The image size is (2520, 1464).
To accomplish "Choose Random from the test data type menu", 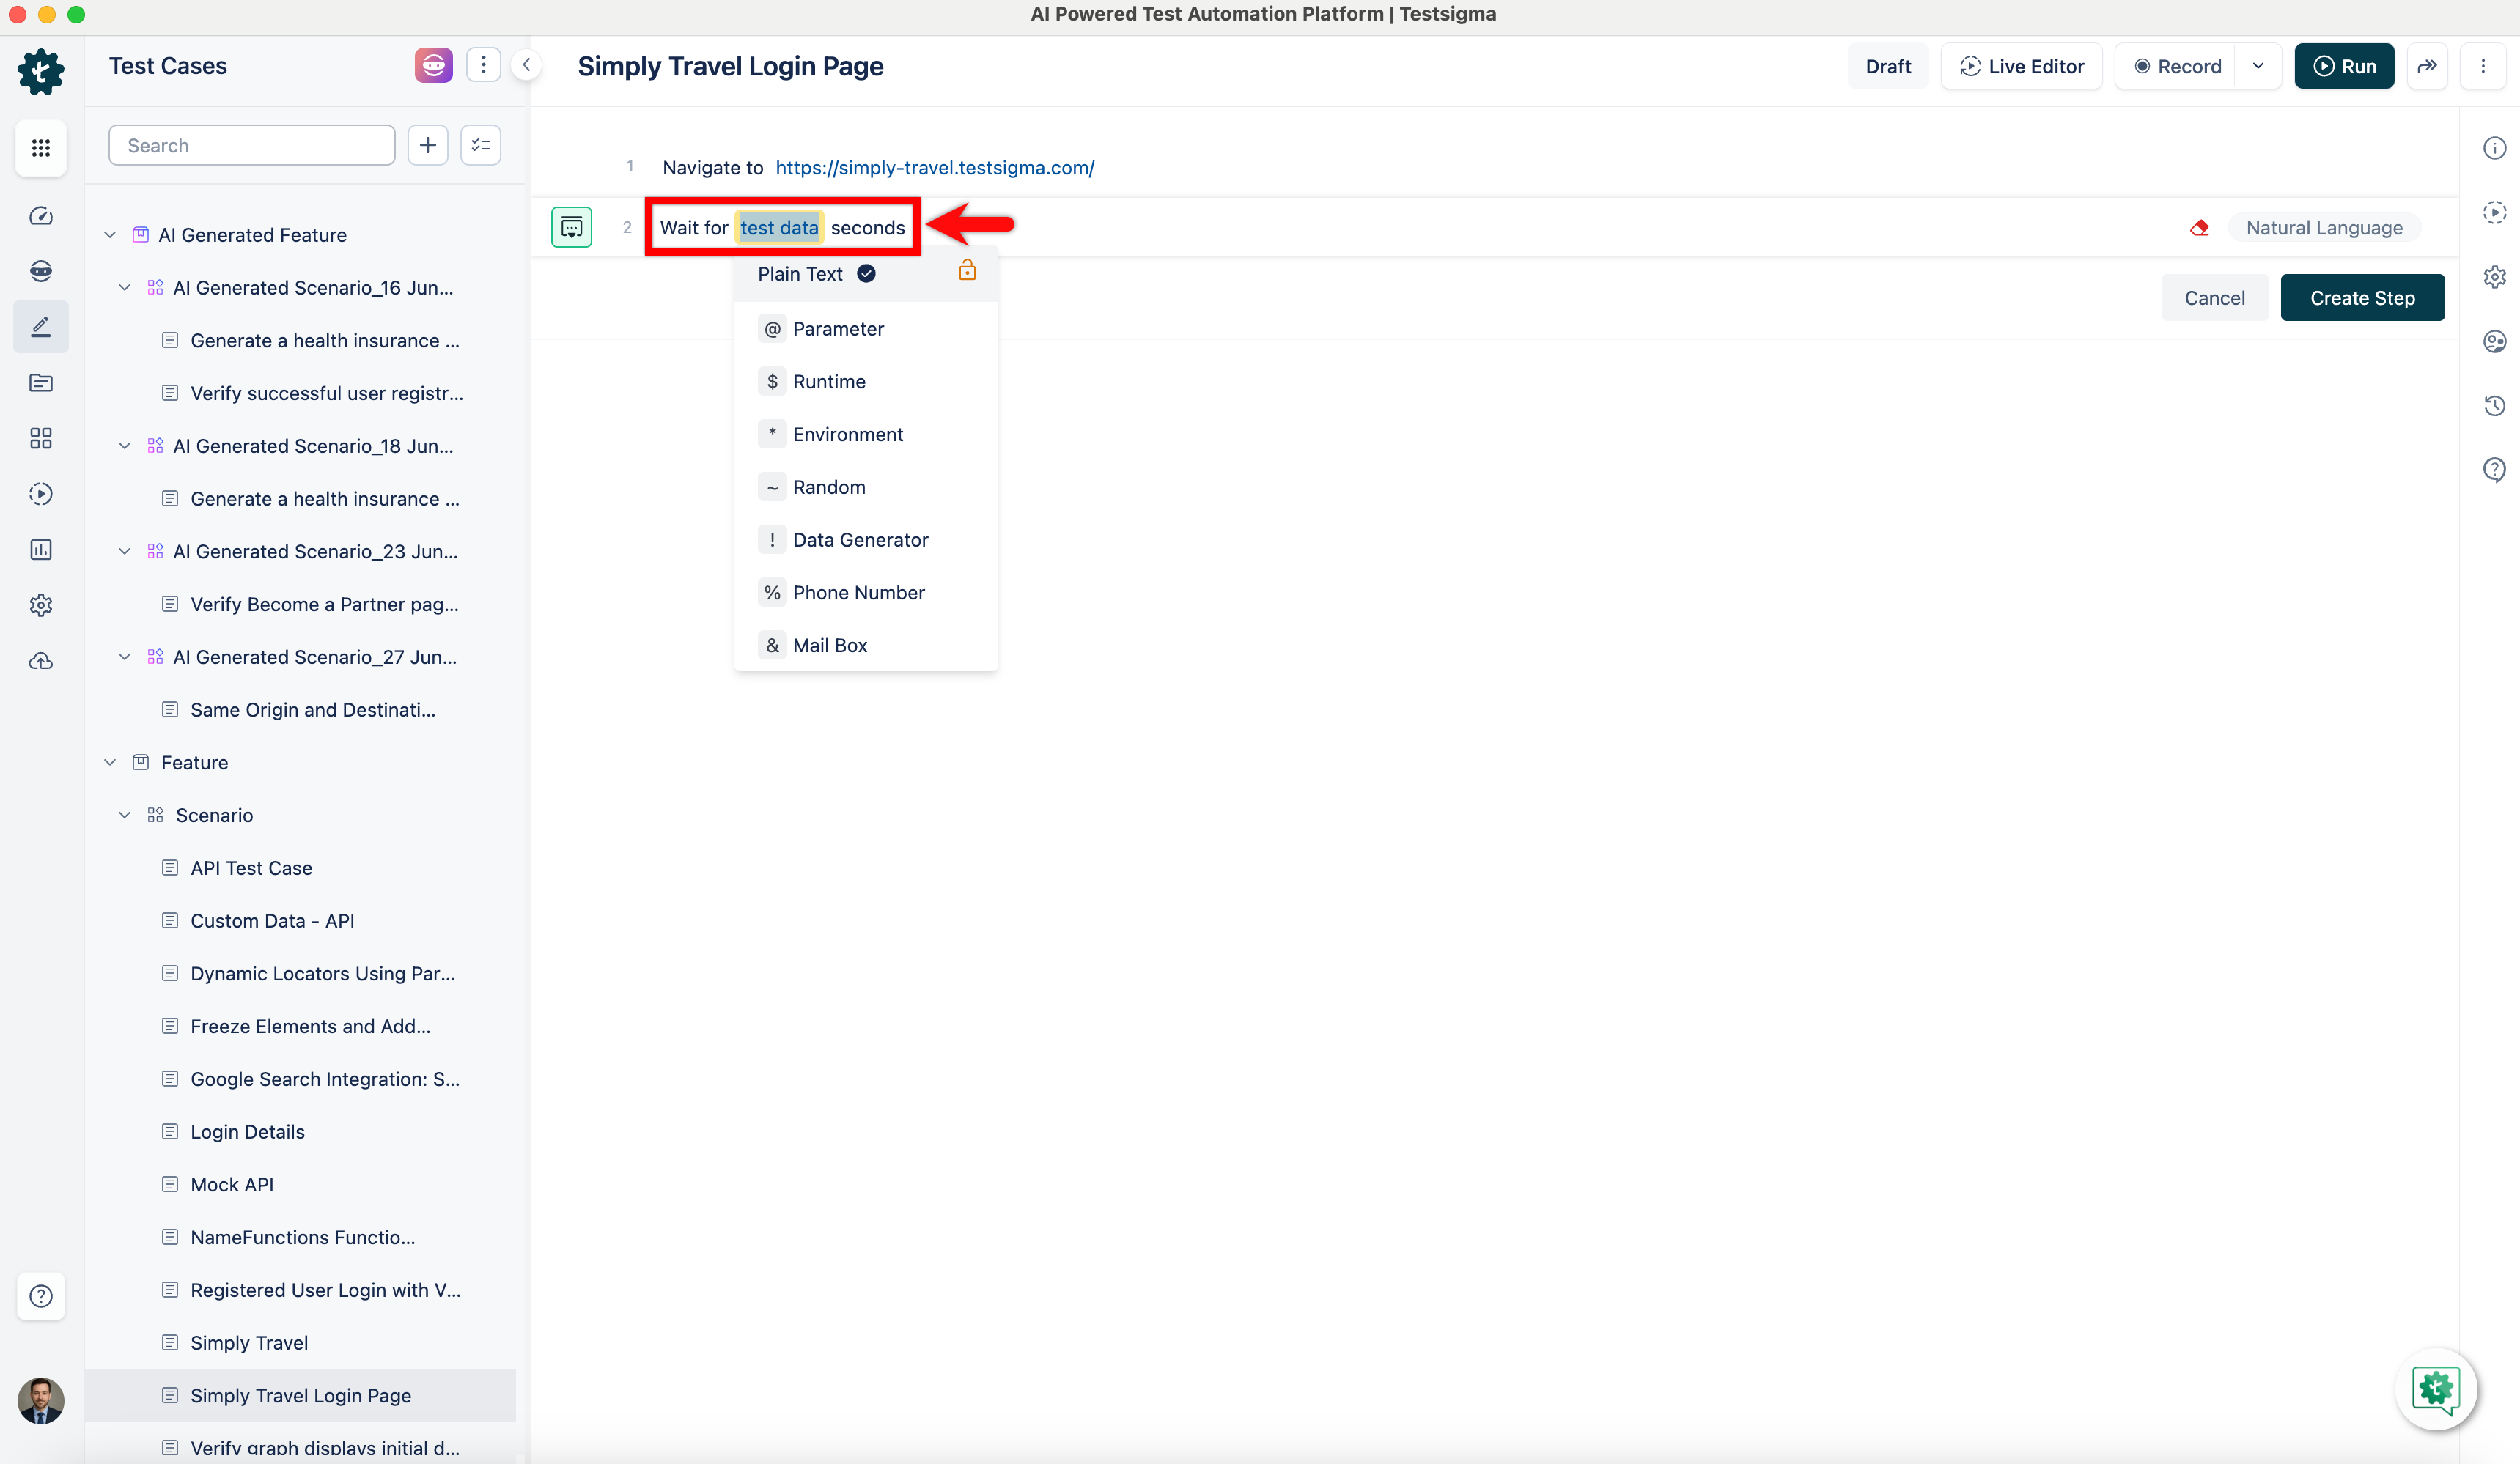I will [x=829, y=487].
